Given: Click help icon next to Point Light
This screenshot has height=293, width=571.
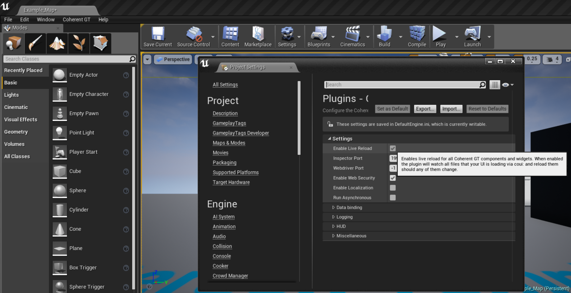Looking at the screenshot, I should [126, 133].
